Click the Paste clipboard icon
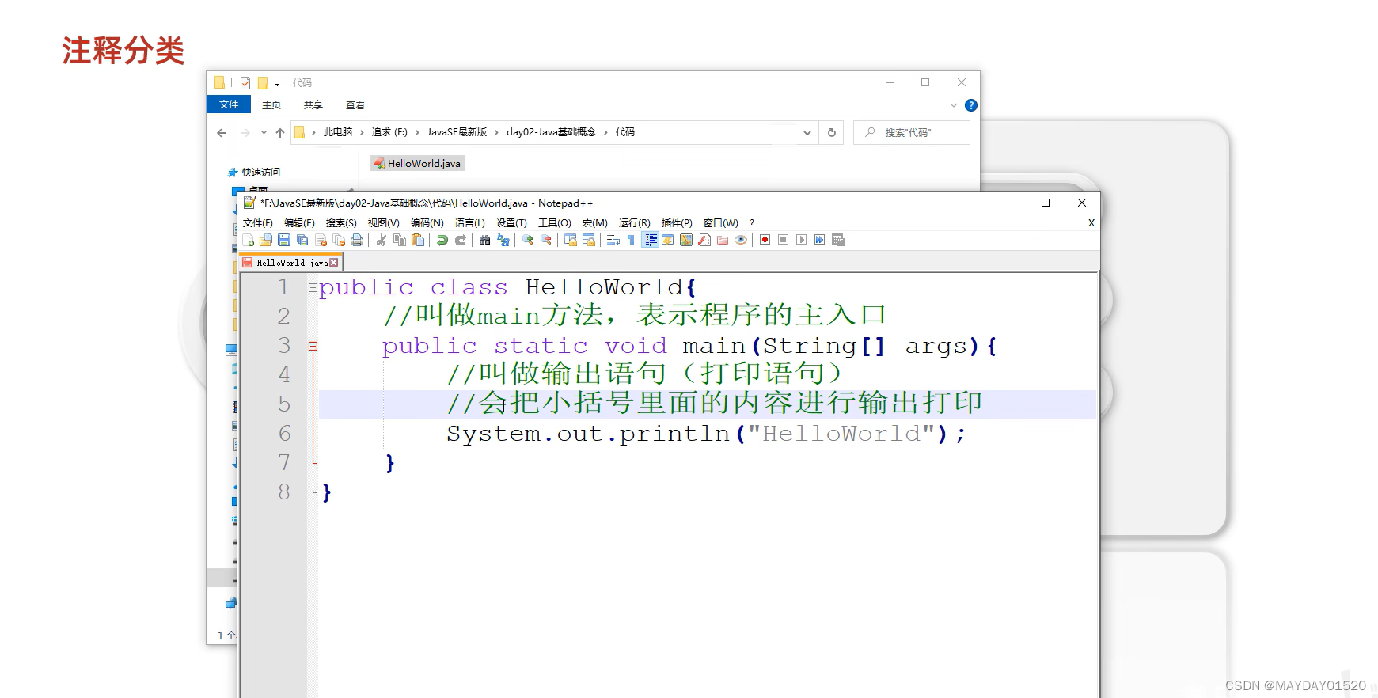Screen dimensions: 1378x698 tap(418, 240)
